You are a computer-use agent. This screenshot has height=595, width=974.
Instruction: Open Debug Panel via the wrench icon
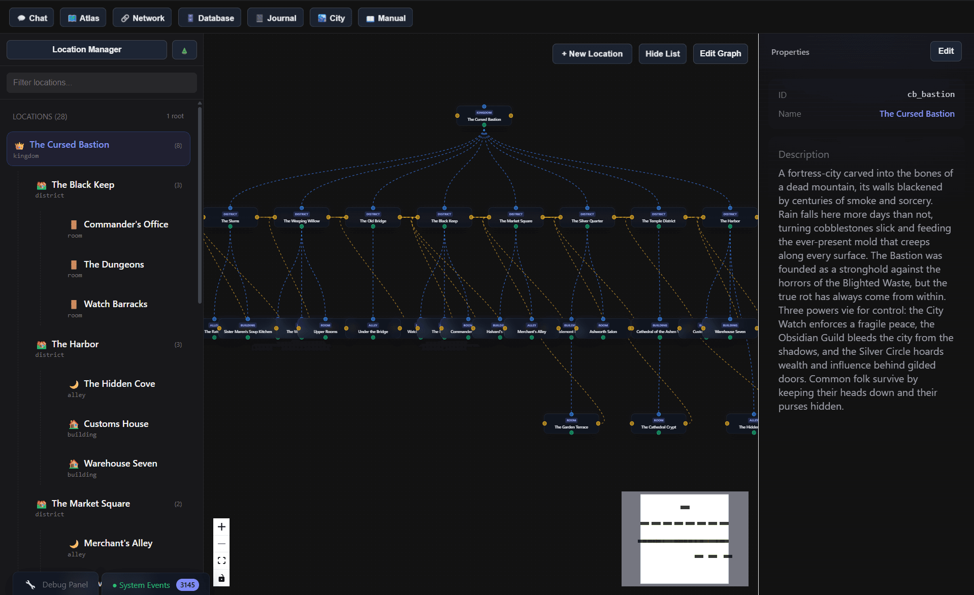30,584
